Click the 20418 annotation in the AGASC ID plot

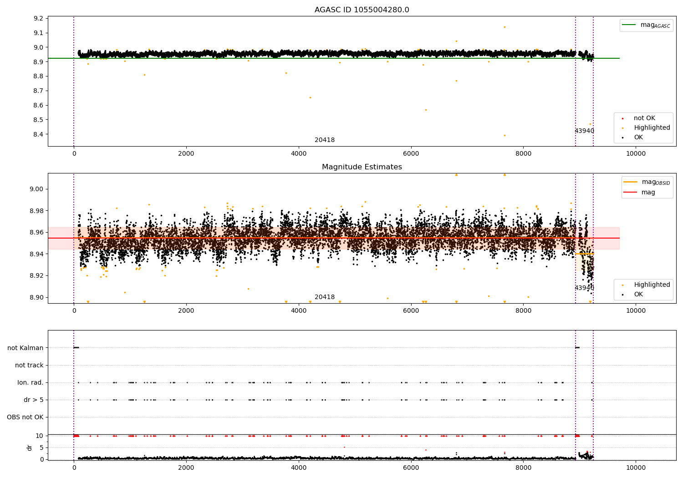tap(325, 140)
